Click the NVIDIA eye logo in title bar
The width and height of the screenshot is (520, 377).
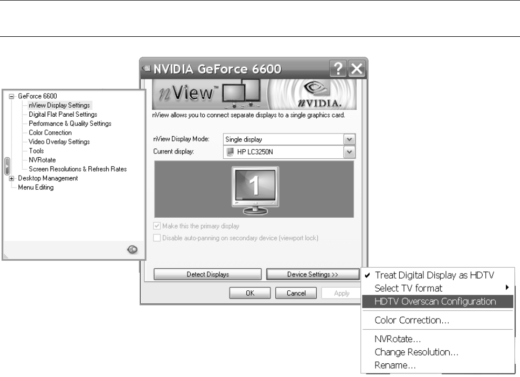[146, 68]
